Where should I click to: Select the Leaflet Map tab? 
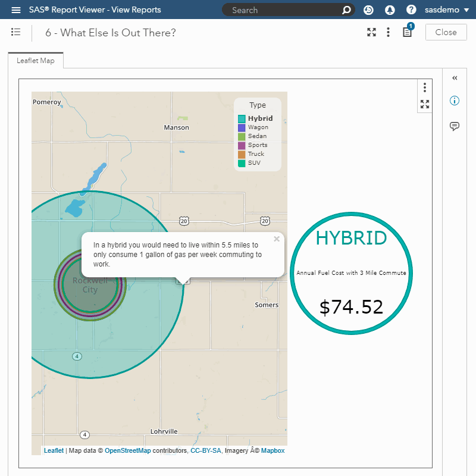point(36,61)
